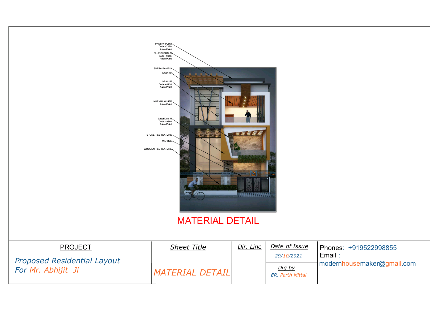Select the name 'ER. Parth Mittal'
Screen dimensions: 439x310
click(x=289, y=275)
